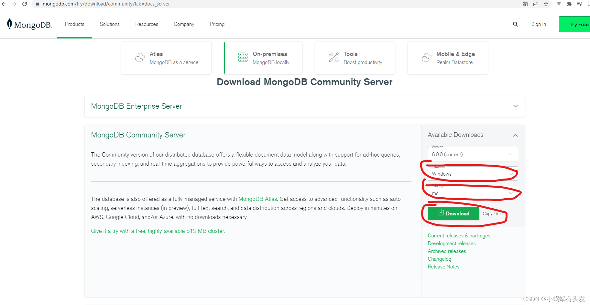Click the Sign In link
The image size is (590, 305).
[539, 24]
